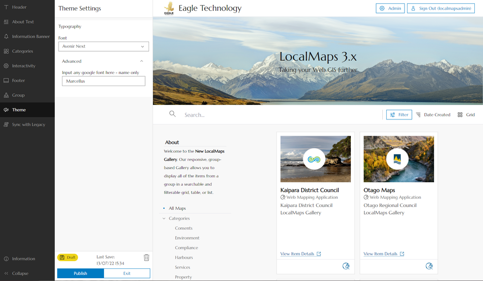Image resolution: width=483 pixels, height=281 pixels.
Task: Click the web app icon on Kaipara card footer
Action: pyautogui.click(x=346, y=266)
